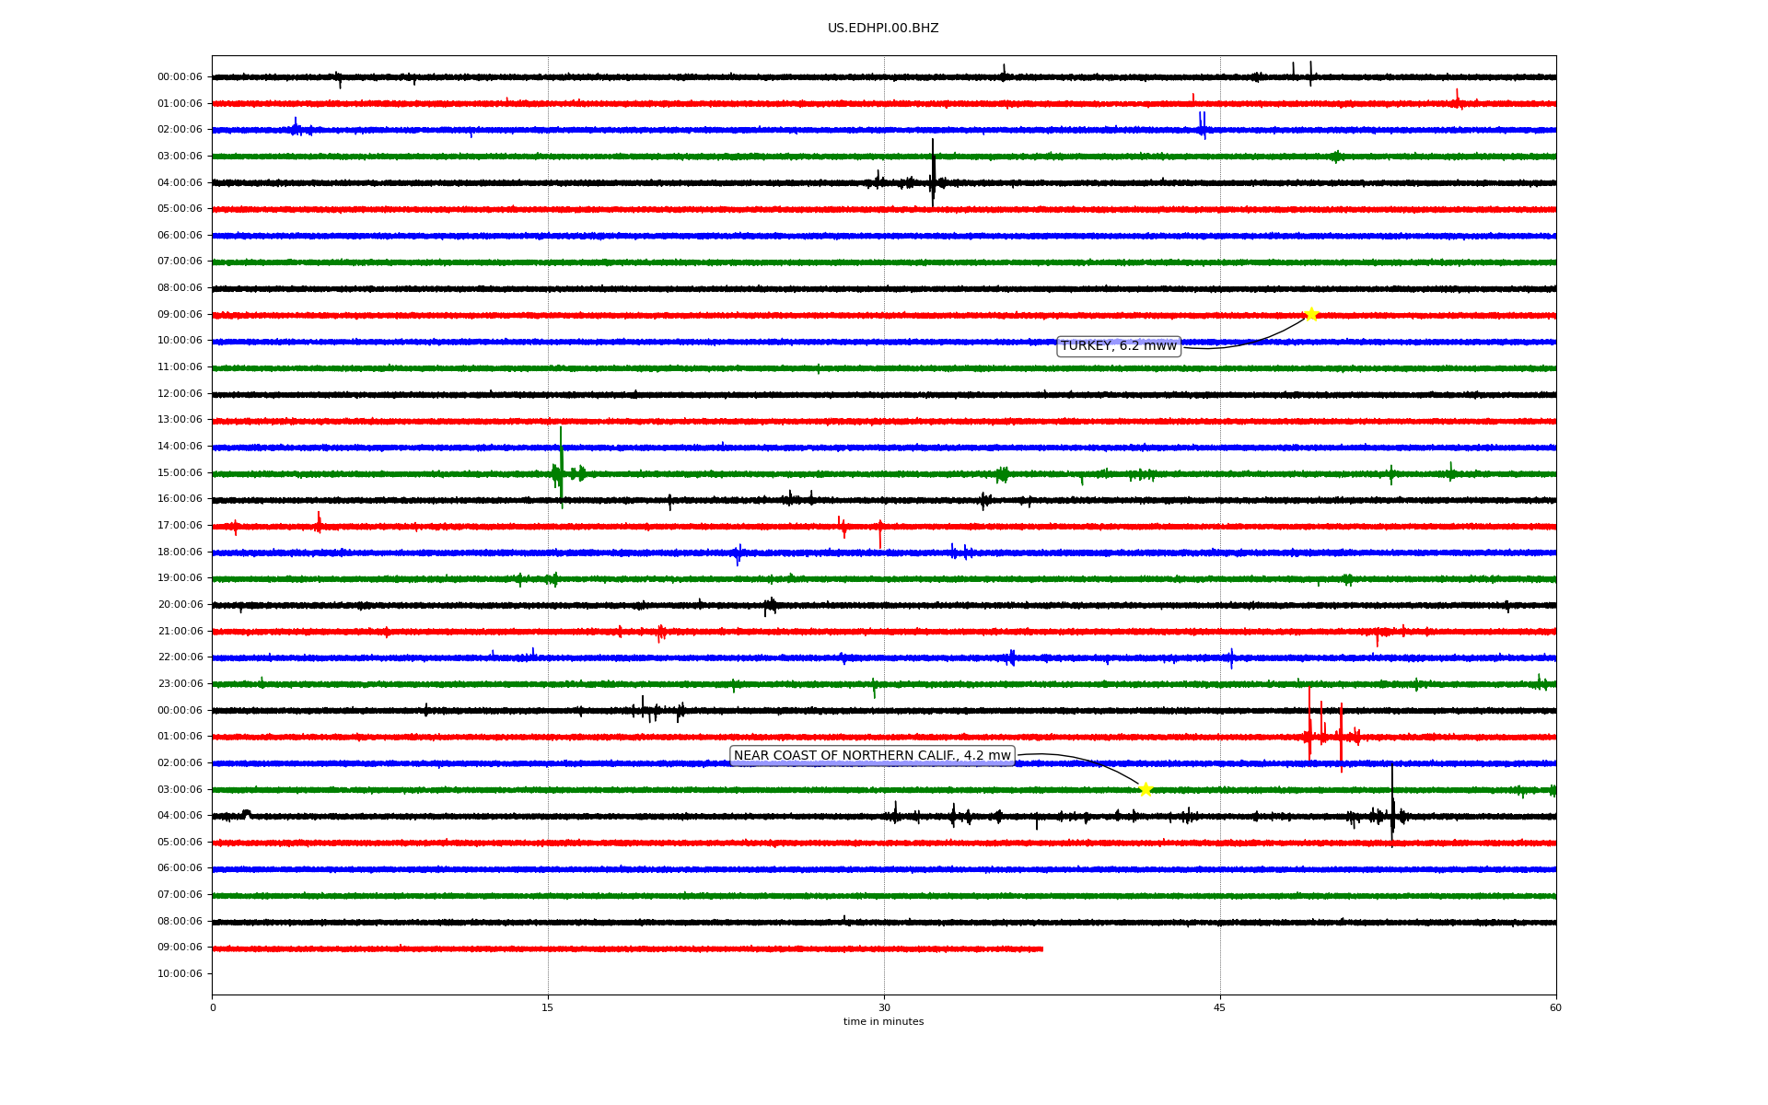
Task: Select the 12:00:06 trace time label
Action: pos(180,394)
